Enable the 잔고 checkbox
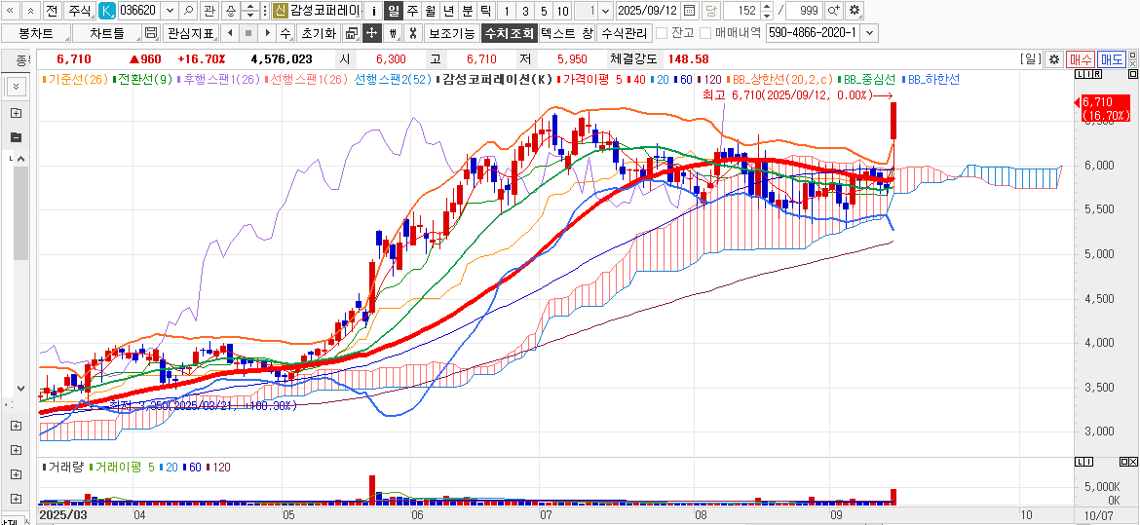 663,33
